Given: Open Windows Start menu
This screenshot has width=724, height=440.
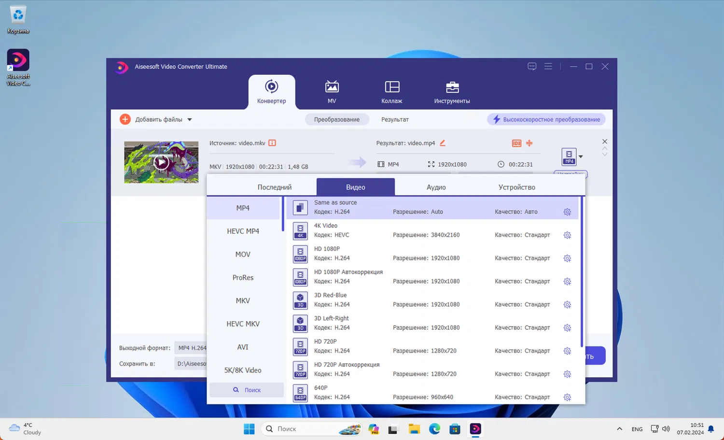Looking at the screenshot, I should click(249, 429).
